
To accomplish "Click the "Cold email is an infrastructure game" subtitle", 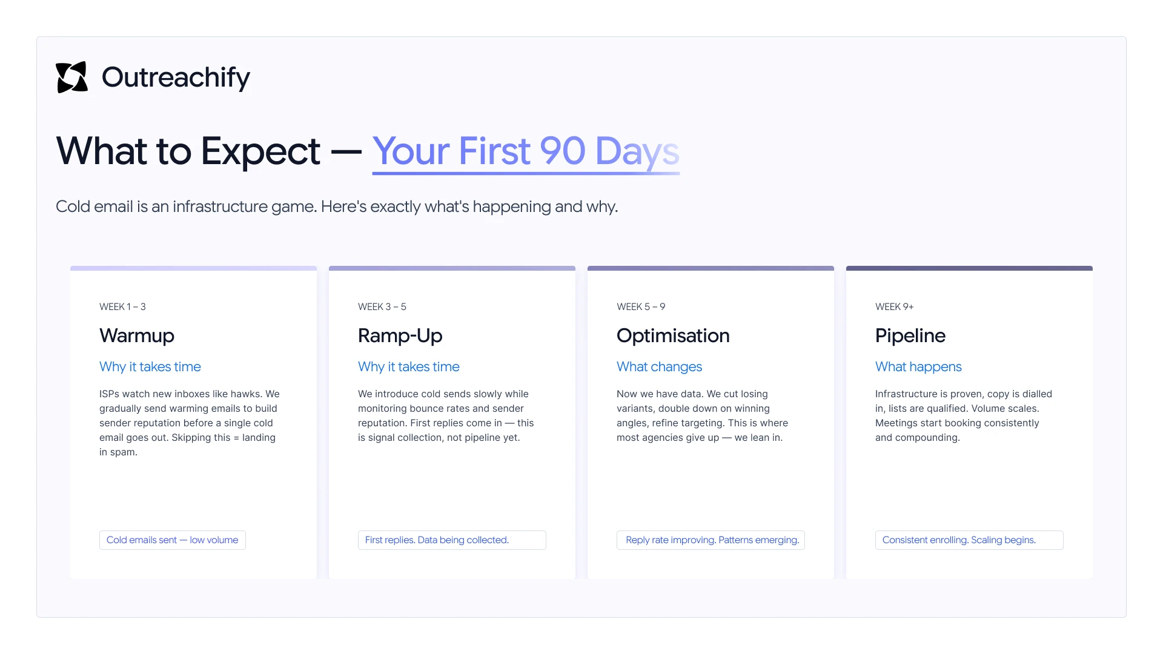I will tap(336, 206).
